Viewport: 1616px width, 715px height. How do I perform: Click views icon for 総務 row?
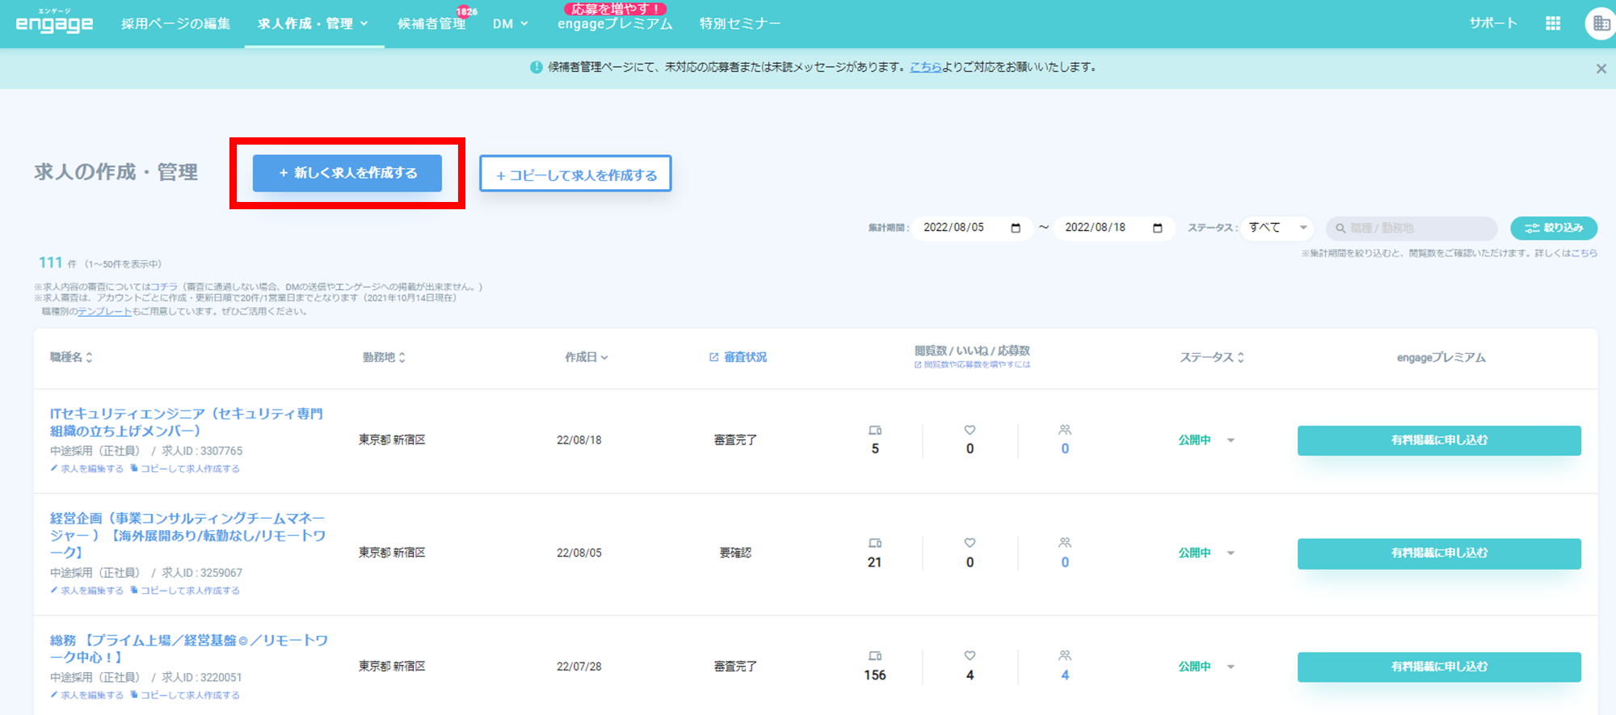point(875,656)
